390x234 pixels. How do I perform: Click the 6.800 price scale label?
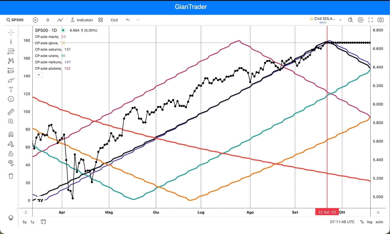pos(378,30)
